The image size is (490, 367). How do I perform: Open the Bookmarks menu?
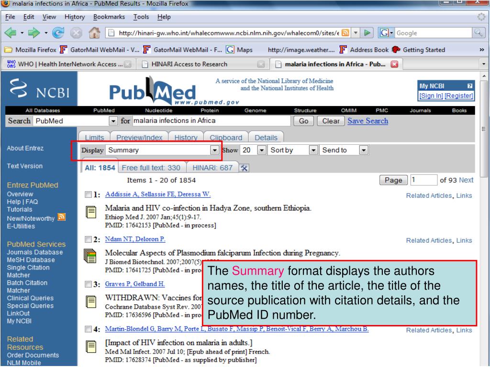pos(109,17)
